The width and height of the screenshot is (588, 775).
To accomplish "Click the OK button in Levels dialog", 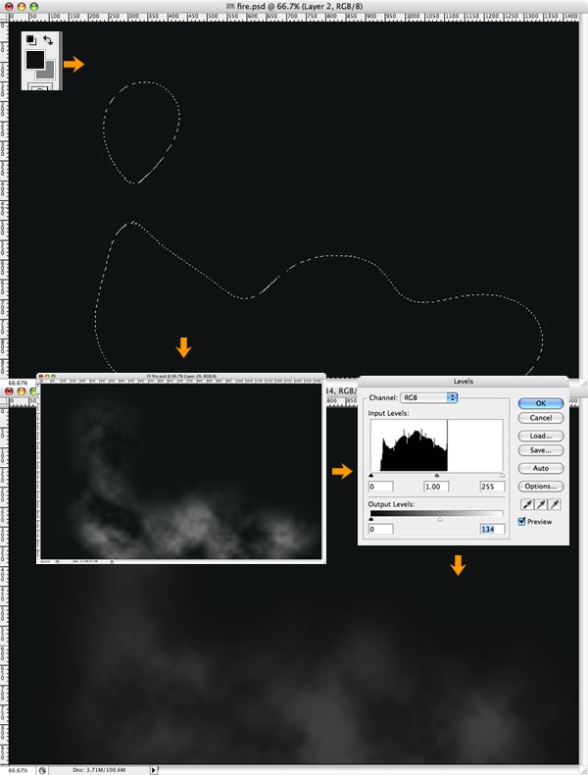I will 541,403.
